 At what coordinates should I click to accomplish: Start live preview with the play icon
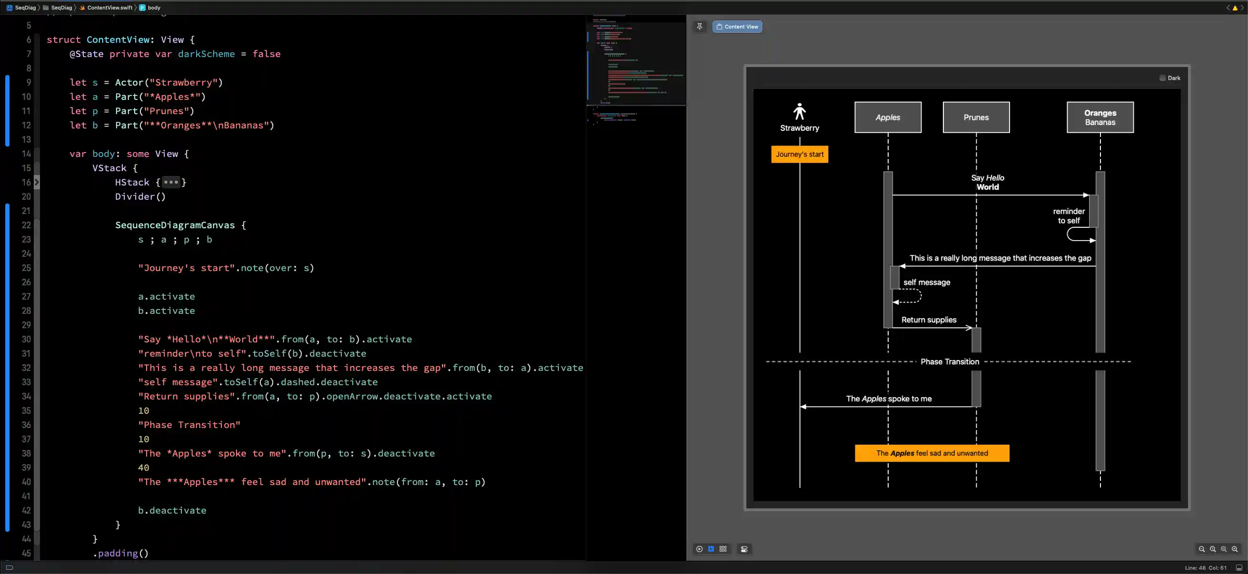click(x=699, y=549)
